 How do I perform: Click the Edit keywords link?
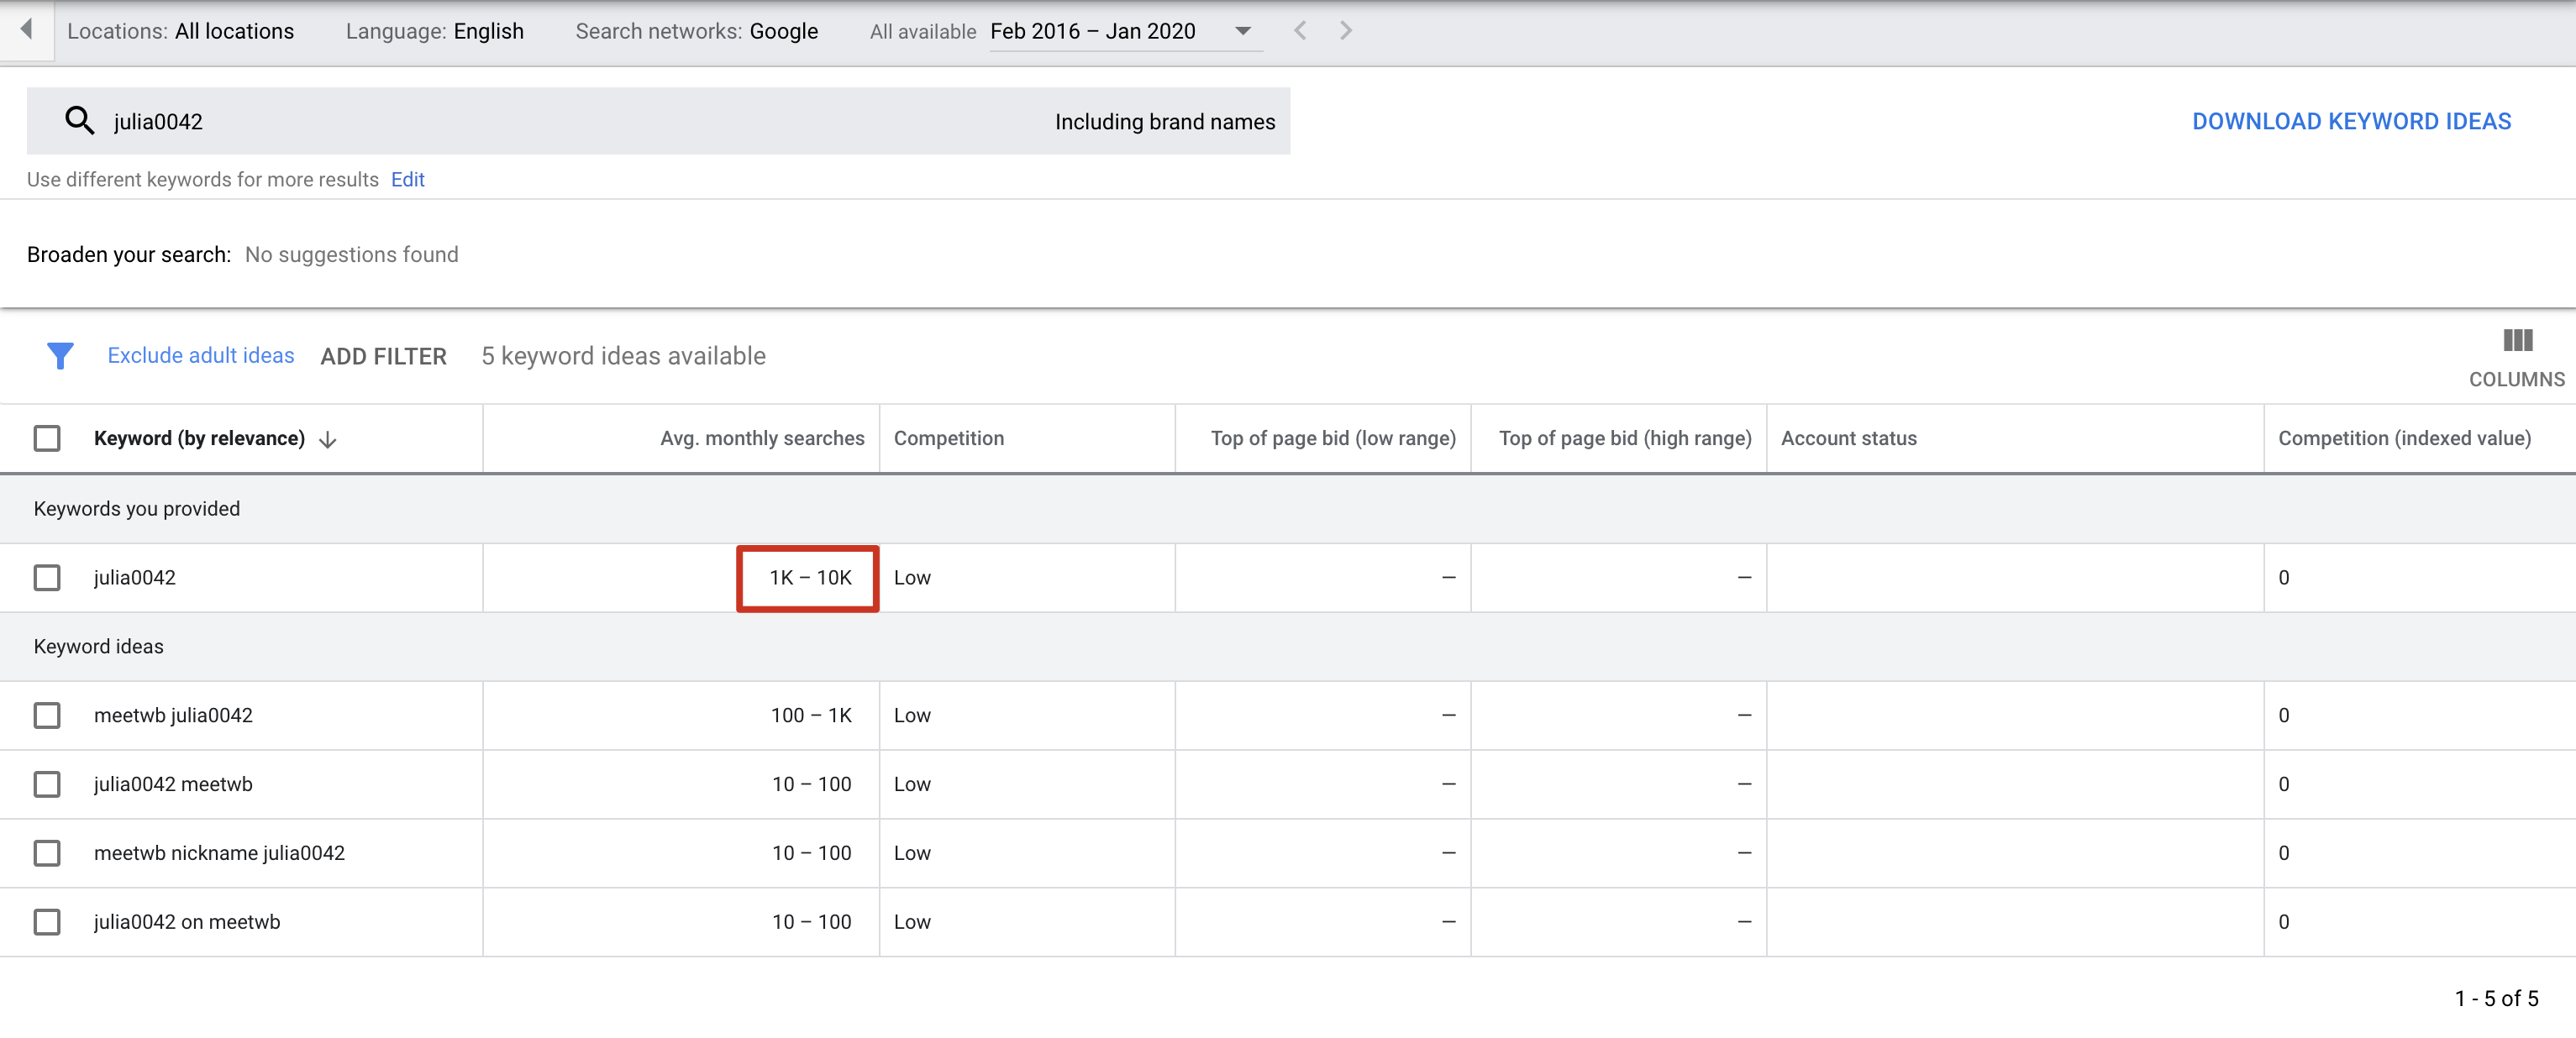(407, 179)
